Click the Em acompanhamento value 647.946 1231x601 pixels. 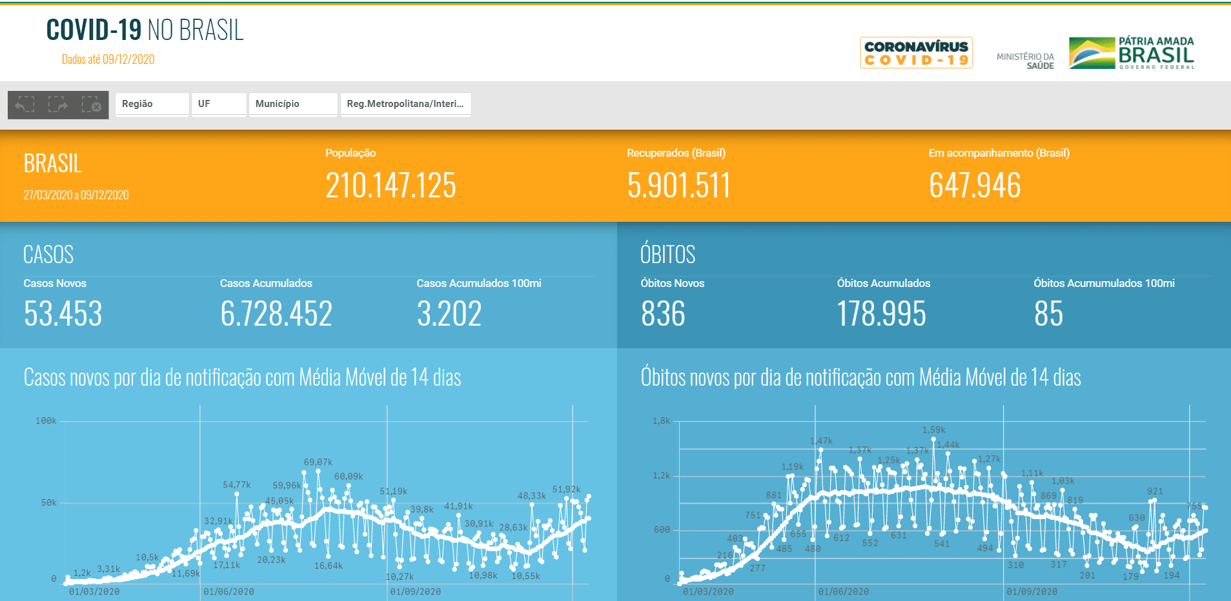975,186
